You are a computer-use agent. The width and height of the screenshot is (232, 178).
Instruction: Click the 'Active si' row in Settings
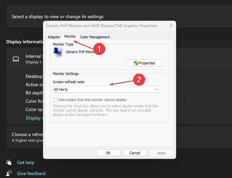point(34,85)
